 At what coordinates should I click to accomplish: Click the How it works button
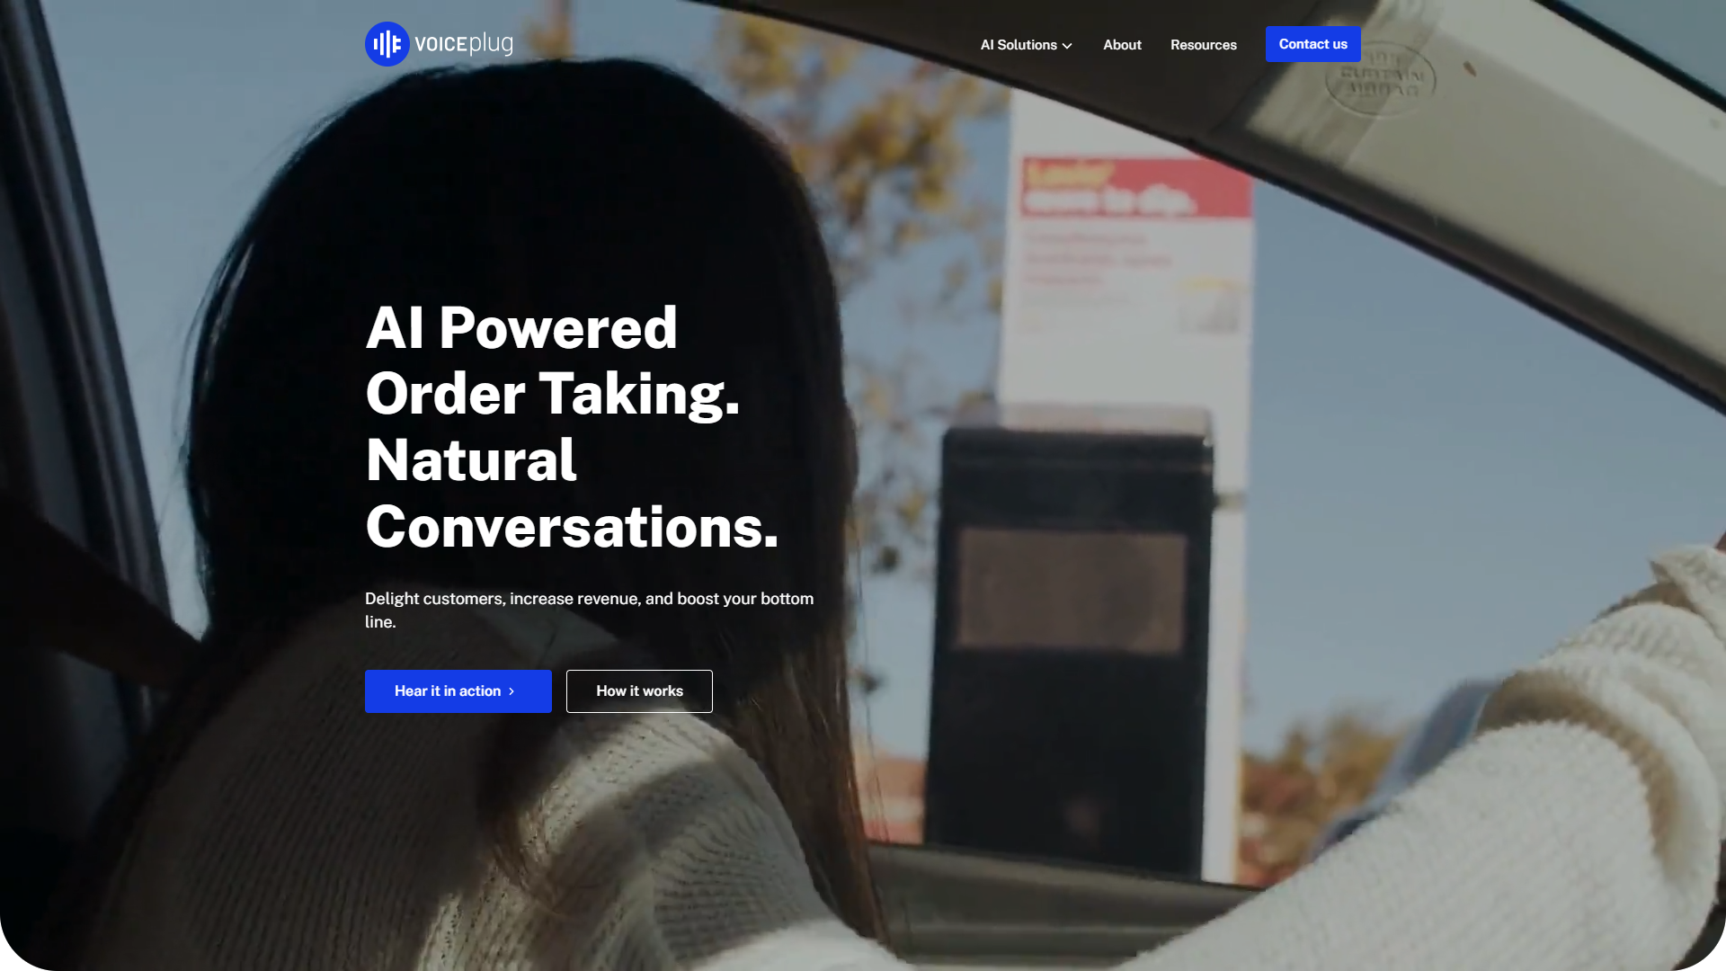click(x=639, y=691)
